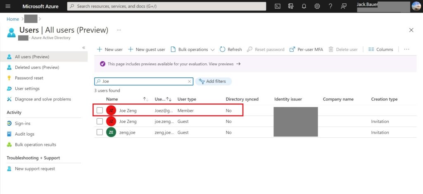Open the feedback icon in header
The image size is (423, 194).
click(343, 6)
